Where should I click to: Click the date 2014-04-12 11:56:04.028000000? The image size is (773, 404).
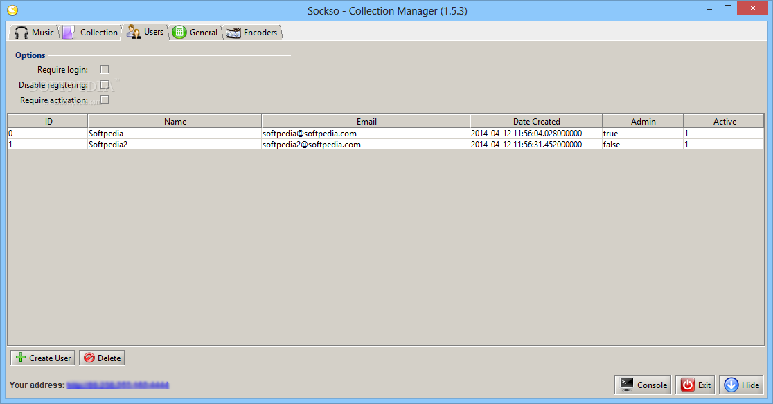pos(536,134)
